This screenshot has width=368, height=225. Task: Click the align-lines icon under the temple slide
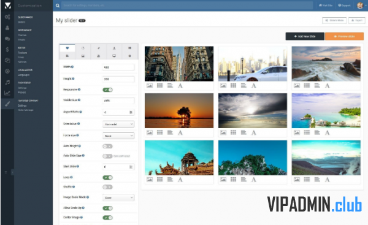170,180
